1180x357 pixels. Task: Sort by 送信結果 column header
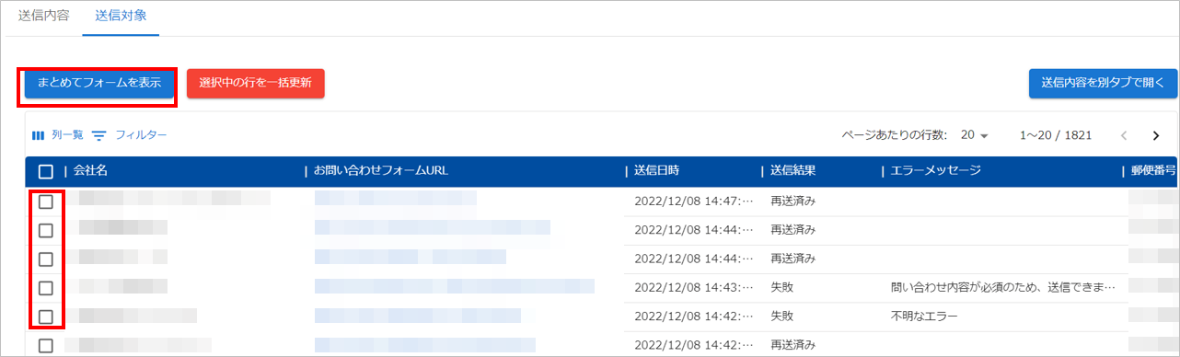(x=792, y=170)
